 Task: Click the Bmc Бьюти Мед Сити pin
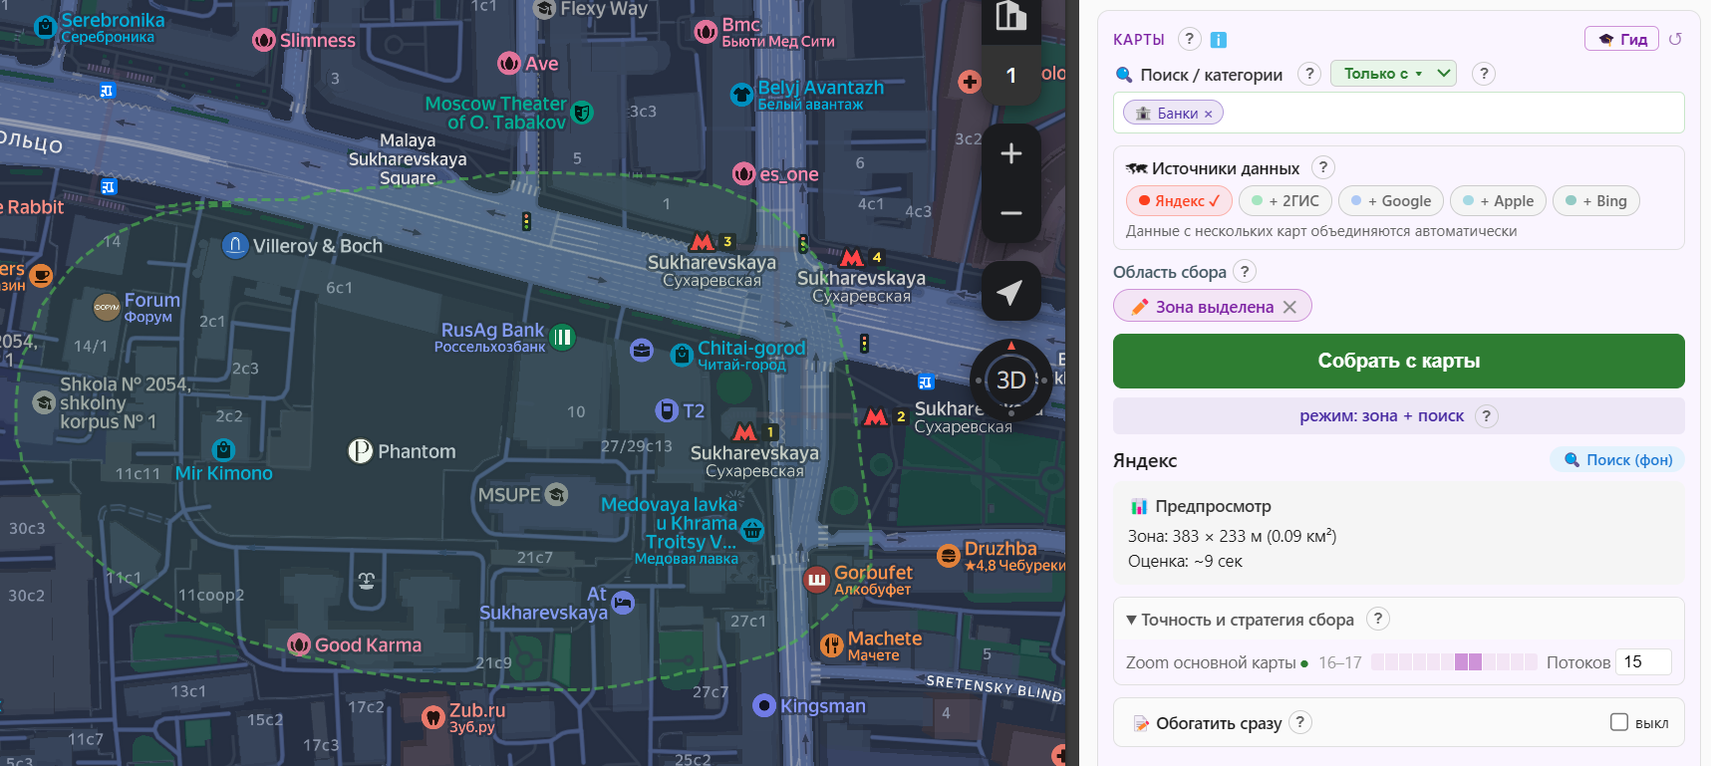coord(706,32)
